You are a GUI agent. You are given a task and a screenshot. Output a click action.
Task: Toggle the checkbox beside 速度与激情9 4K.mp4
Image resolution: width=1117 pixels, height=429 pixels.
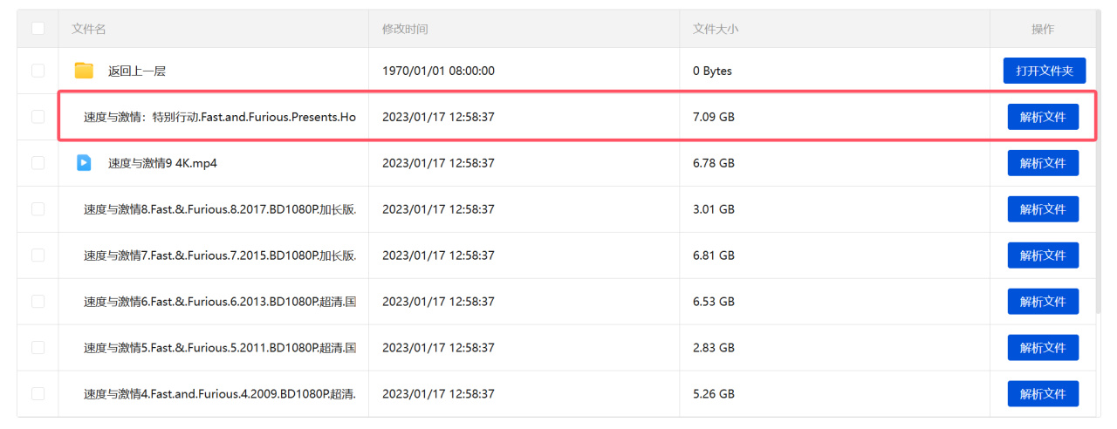click(x=38, y=163)
